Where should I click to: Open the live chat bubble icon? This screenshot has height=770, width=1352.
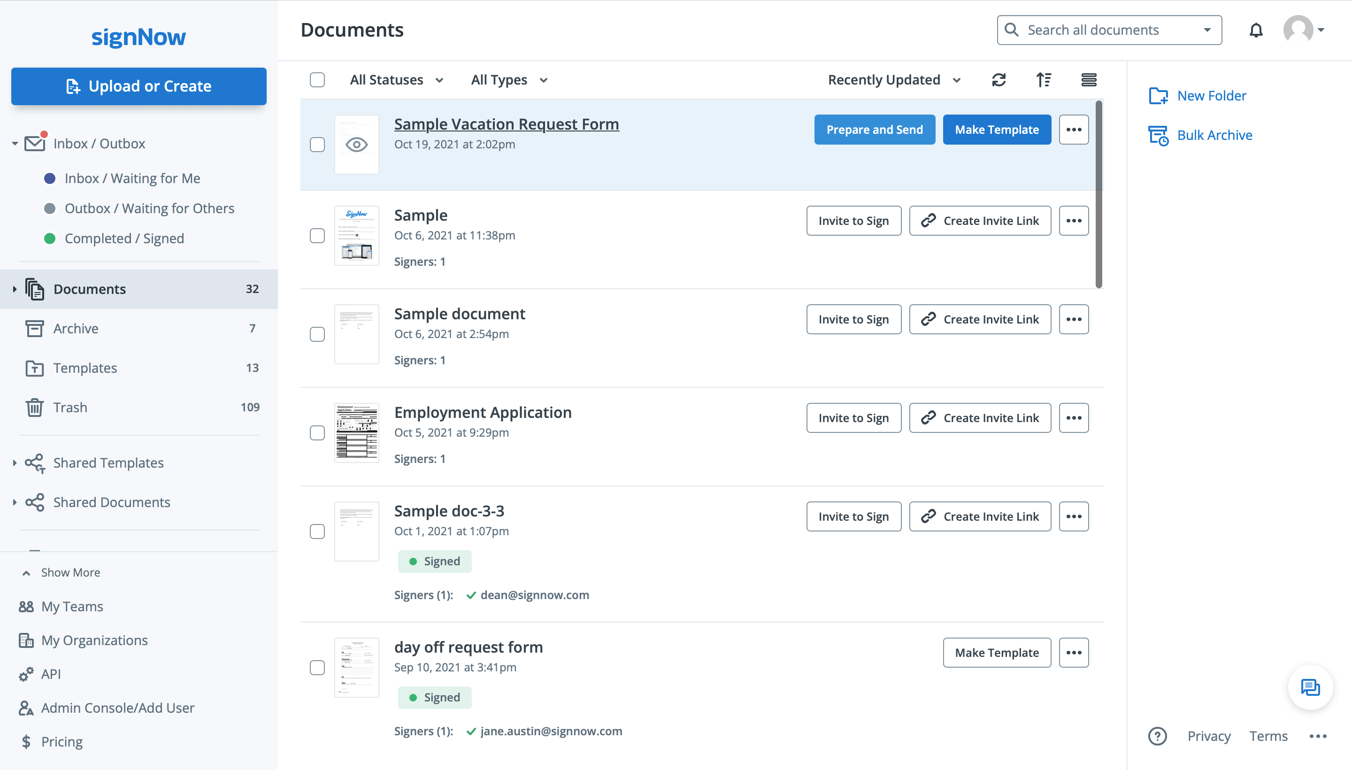click(x=1310, y=687)
